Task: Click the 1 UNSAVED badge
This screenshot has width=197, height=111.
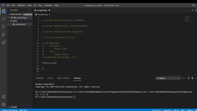Action: click(28, 14)
